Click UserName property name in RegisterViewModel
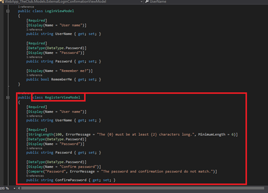 tap(64, 120)
